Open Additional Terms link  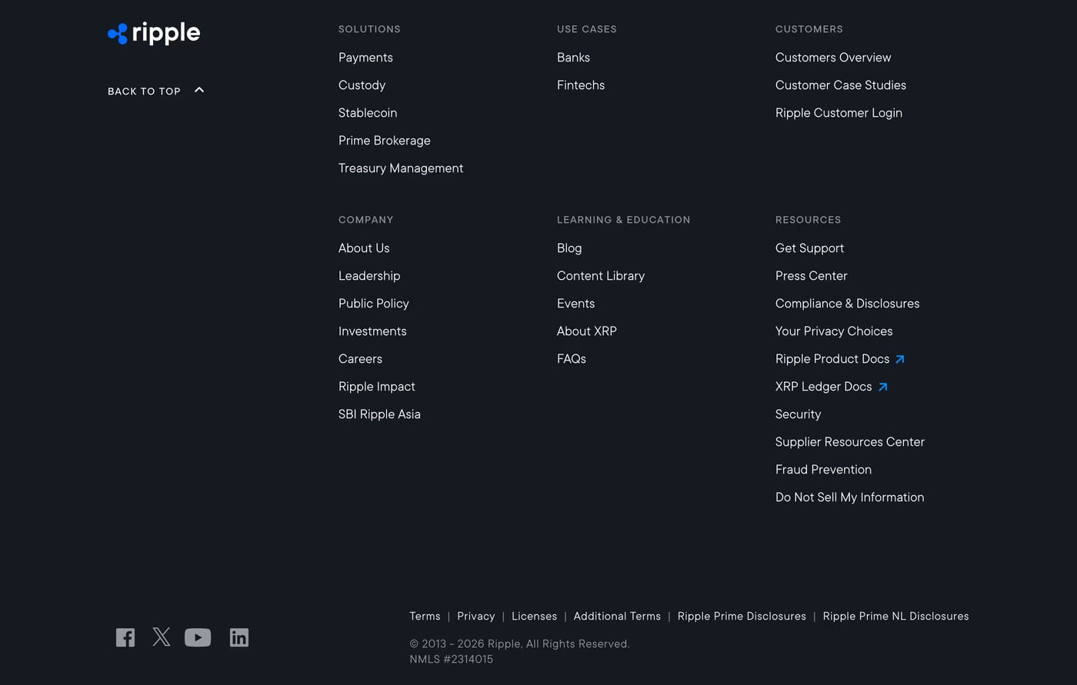pos(617,617)
